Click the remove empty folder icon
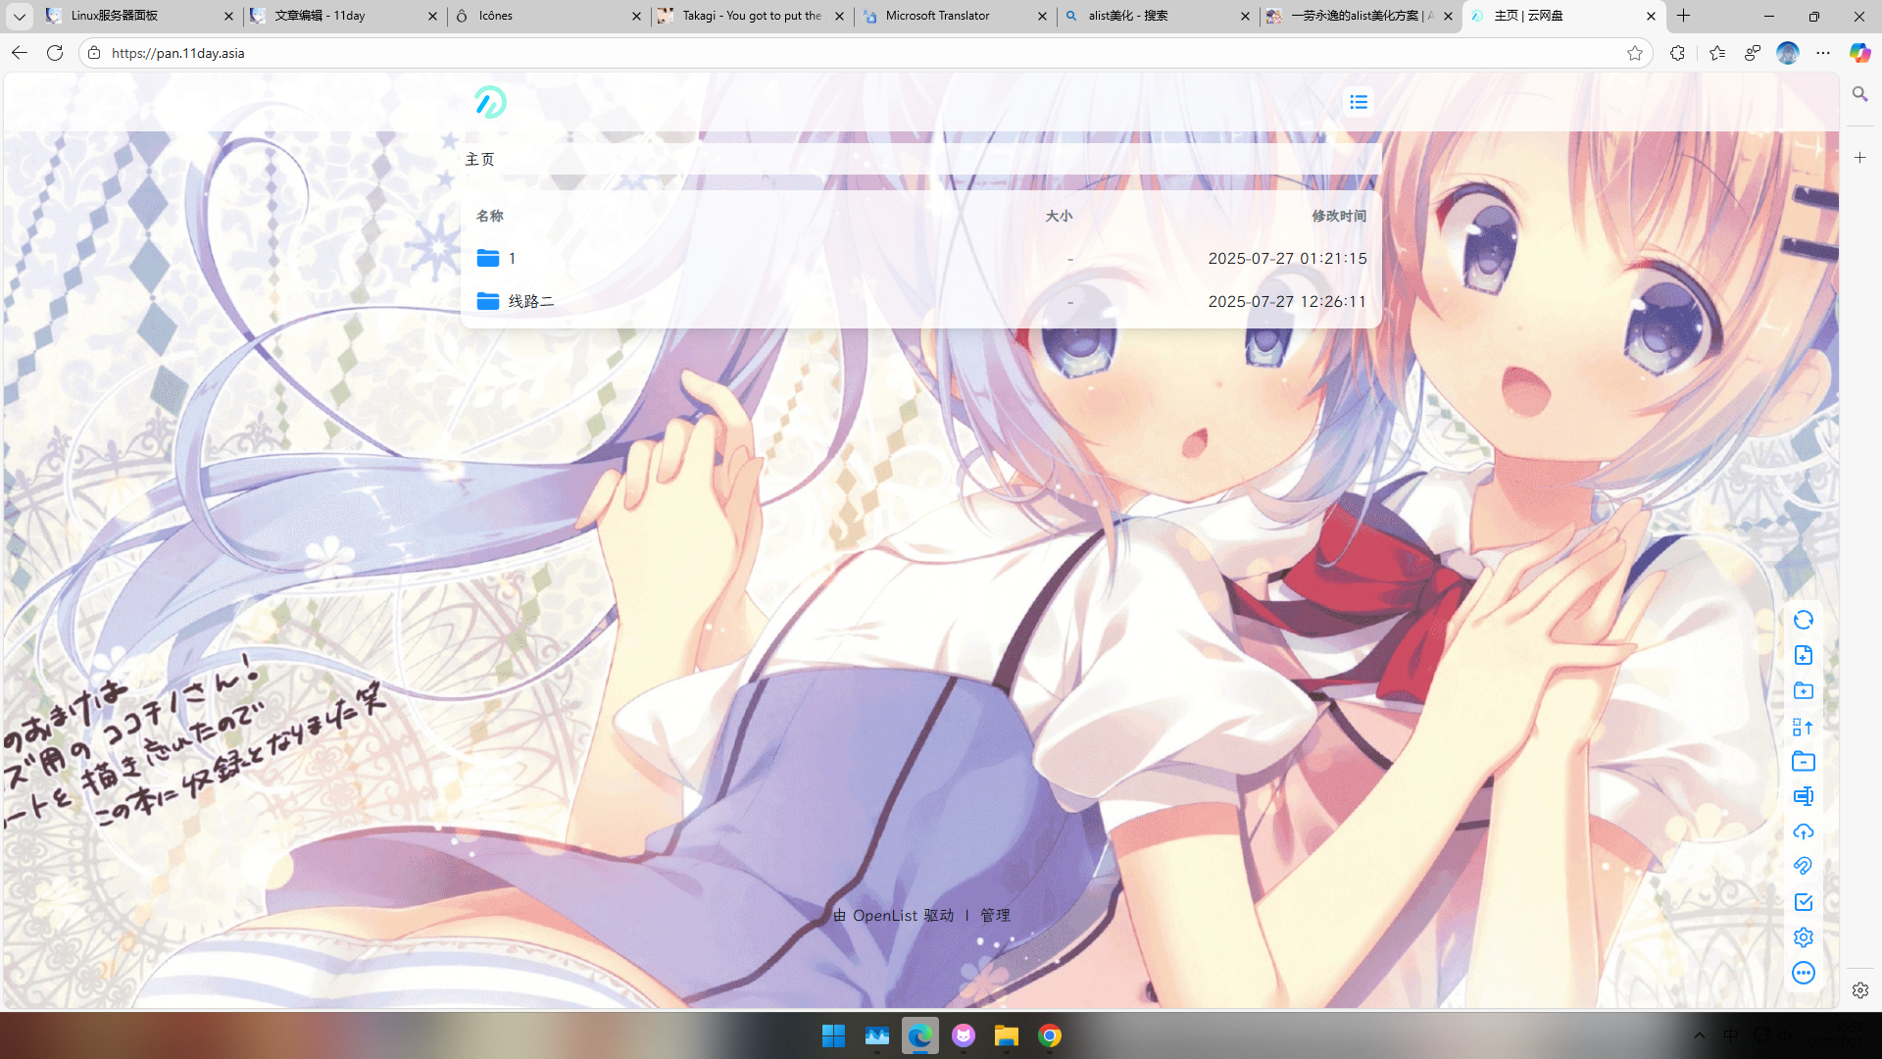 [1803, 762]
